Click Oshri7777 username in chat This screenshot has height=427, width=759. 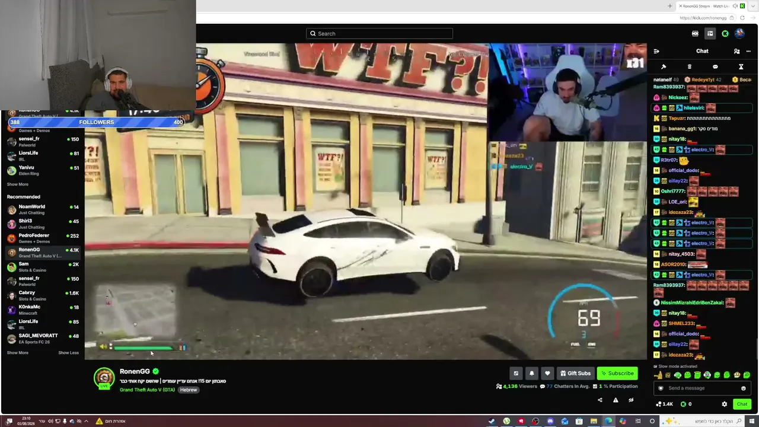coord(673,192)
